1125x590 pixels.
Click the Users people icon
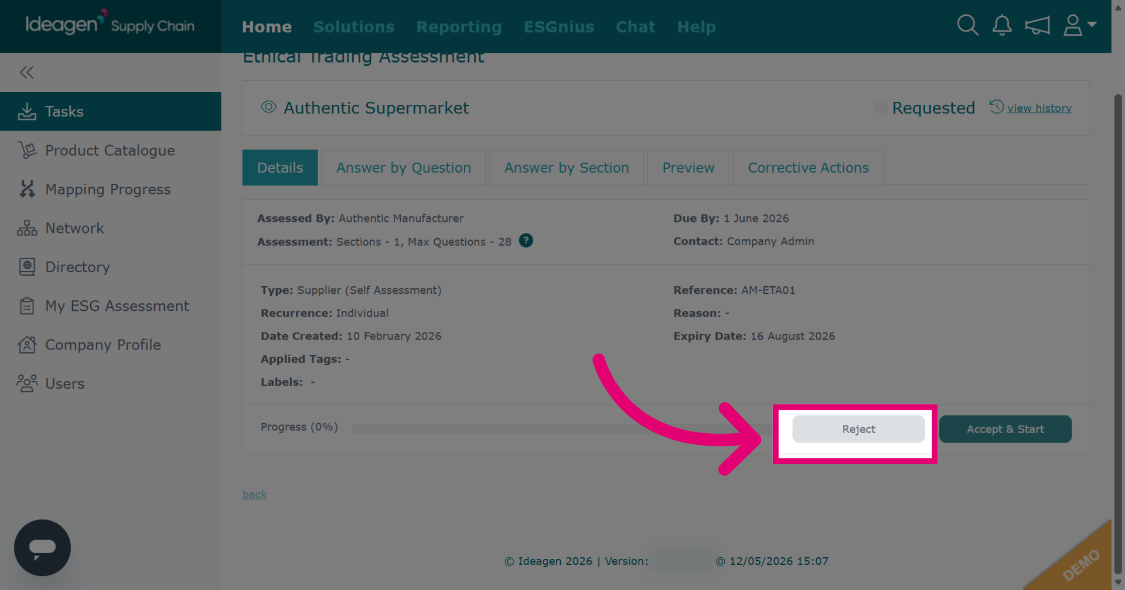click(x=27, y=383)
